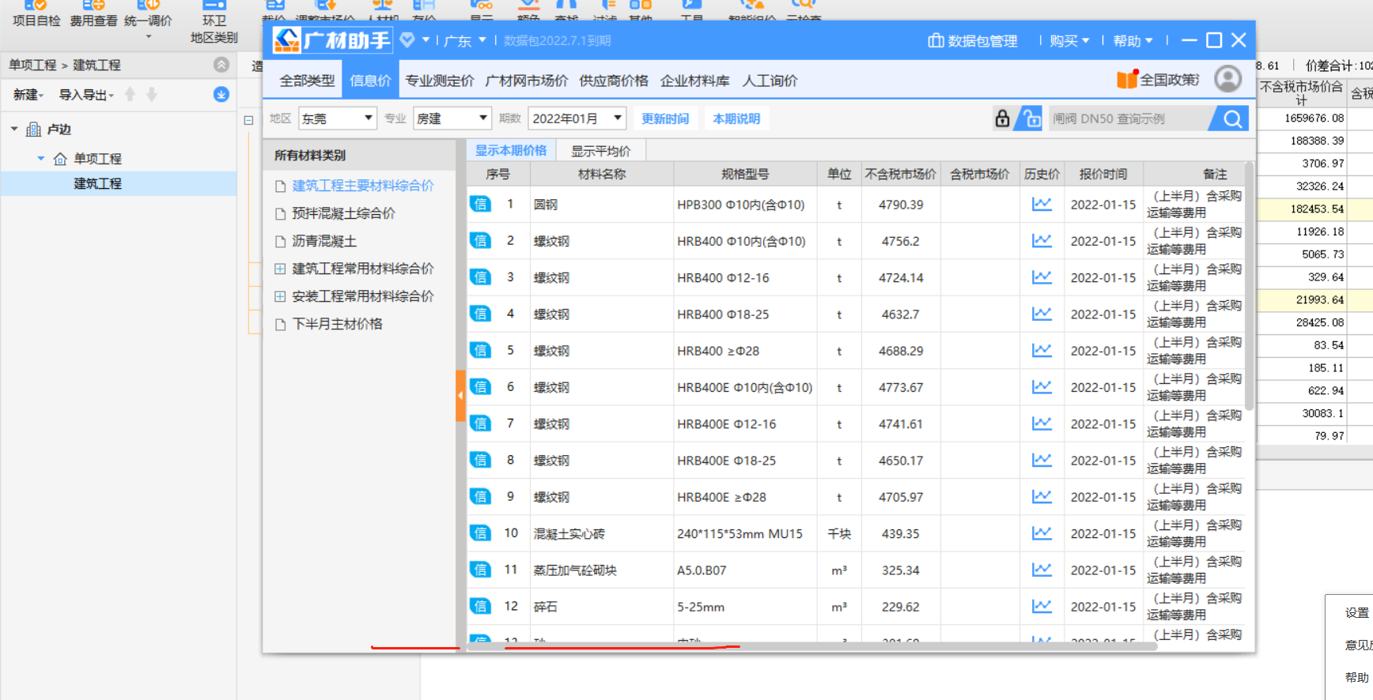The width and height of the screenshot is (1373, 700).
Task: Open the user avatar profile
Action: (1227, 79)
